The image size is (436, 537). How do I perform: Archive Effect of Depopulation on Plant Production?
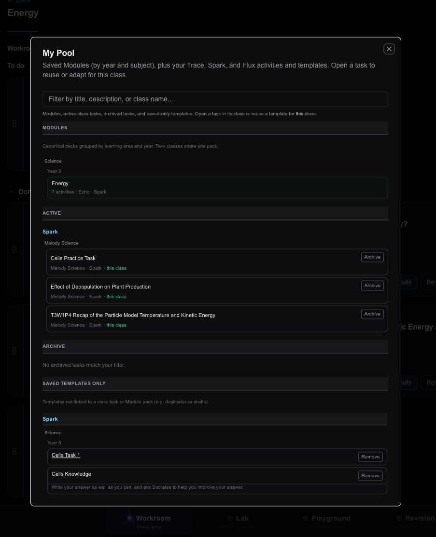[x=372, y=286]
